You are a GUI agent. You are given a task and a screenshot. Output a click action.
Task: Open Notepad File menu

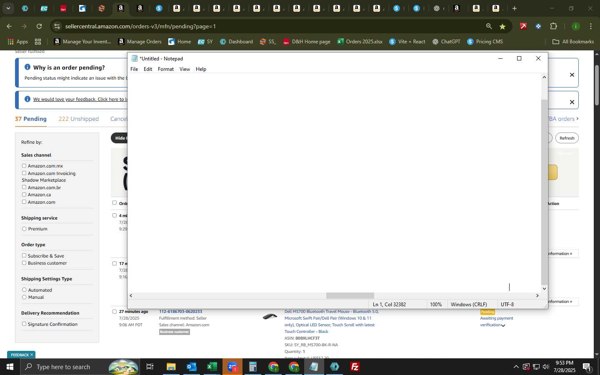click(134, 69)
